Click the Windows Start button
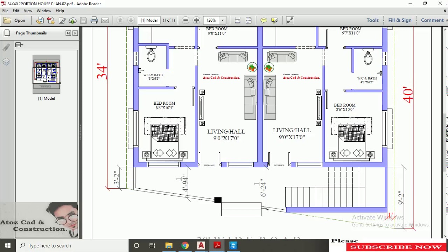The image size is (448, 252). tap(8, 246)
